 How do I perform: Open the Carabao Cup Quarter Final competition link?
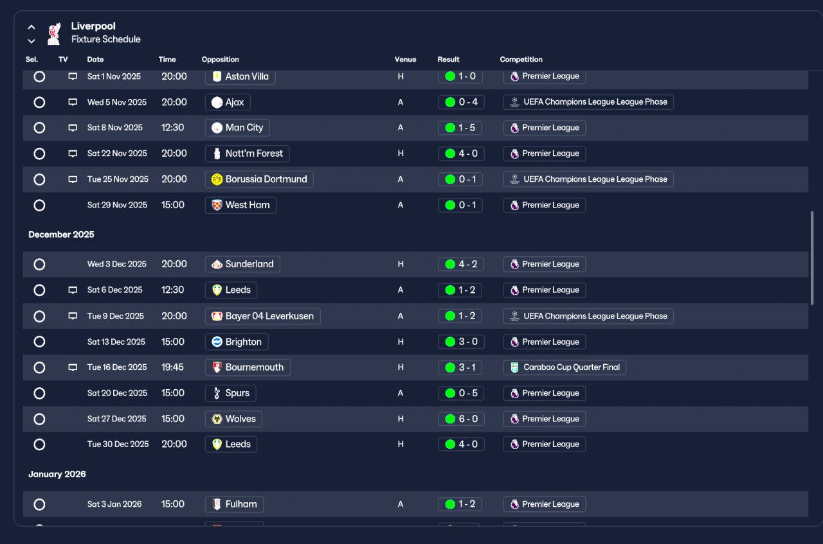point(565,367)
